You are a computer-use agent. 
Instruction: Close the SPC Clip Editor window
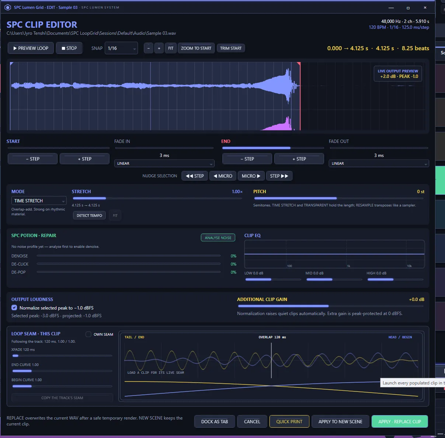coord(425,7)
